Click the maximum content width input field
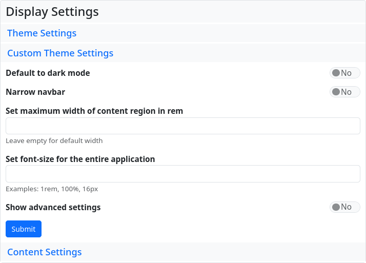This screenshot has width=366, height=263. point(182,126)
